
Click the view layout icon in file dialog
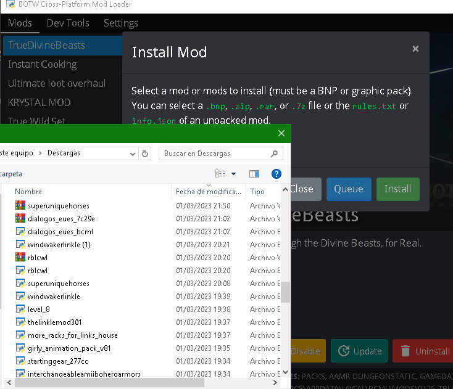pyautogui.click(x=220, y=174)
